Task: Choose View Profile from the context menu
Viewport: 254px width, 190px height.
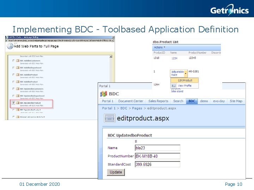Action: 185,85
